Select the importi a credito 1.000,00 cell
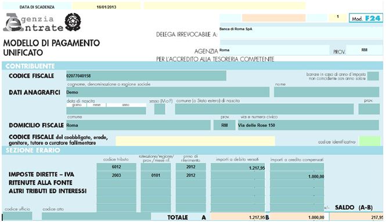 [297, 176]
